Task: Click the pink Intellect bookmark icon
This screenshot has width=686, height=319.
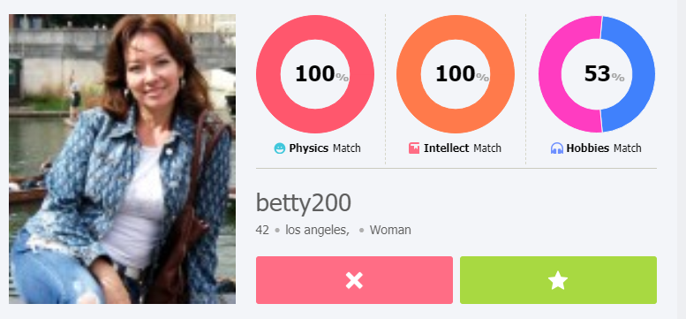Action: point(414,148)
